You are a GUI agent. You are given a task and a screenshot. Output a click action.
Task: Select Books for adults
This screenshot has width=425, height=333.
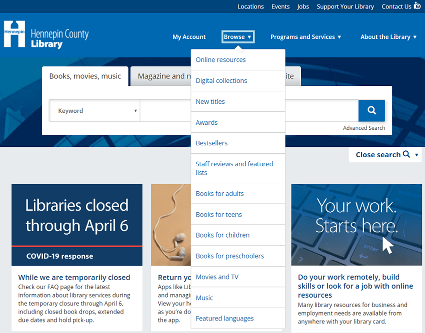(238, 194)
